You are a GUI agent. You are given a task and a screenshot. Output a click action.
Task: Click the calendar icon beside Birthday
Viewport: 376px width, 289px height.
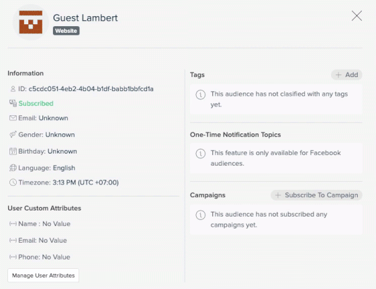pyautogui.click(x=13, y=152)
